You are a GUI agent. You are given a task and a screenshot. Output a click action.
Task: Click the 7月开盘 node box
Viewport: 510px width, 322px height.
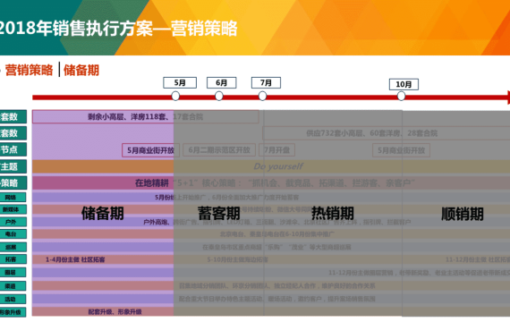tap(276, 150)
